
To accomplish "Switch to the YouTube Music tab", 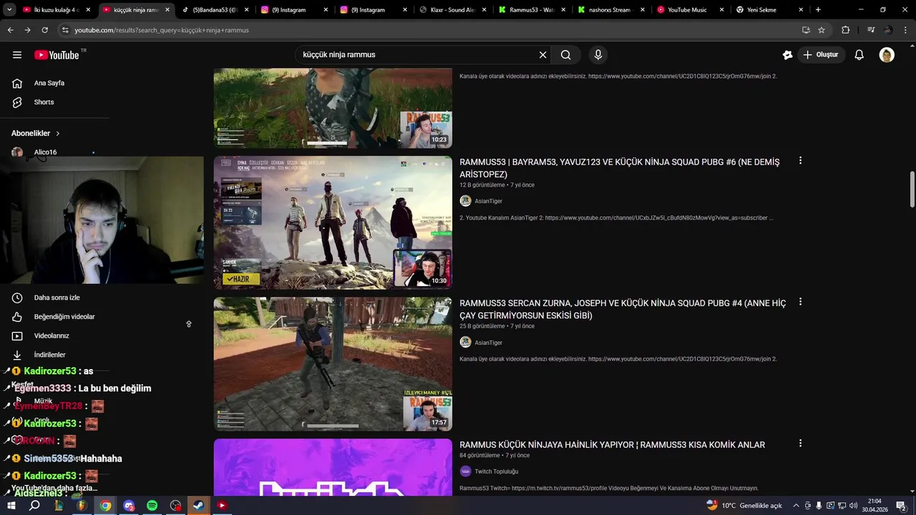I will click(x=689, y=10).
